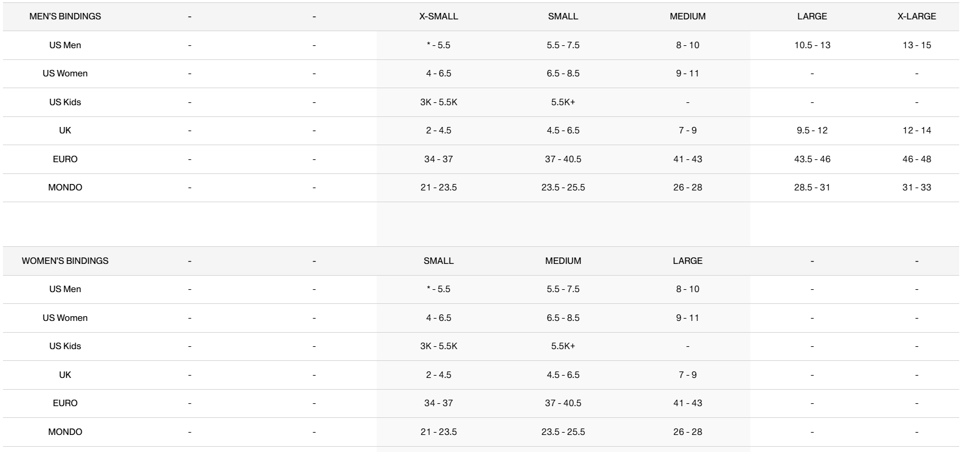Click the 9.5 - 12 UK cell

coord(812,130)
